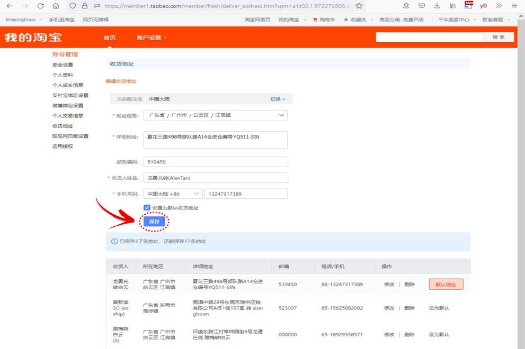Open 个人交易信息 in the sidebar
Screen dimensions: 525x349
(68, 116)
